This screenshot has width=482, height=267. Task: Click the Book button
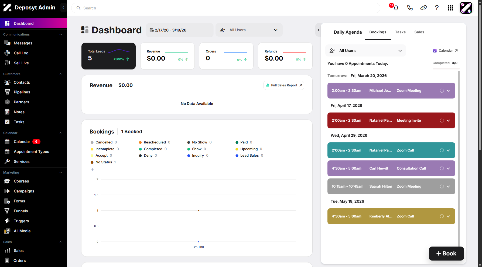[x=446, y=254]
